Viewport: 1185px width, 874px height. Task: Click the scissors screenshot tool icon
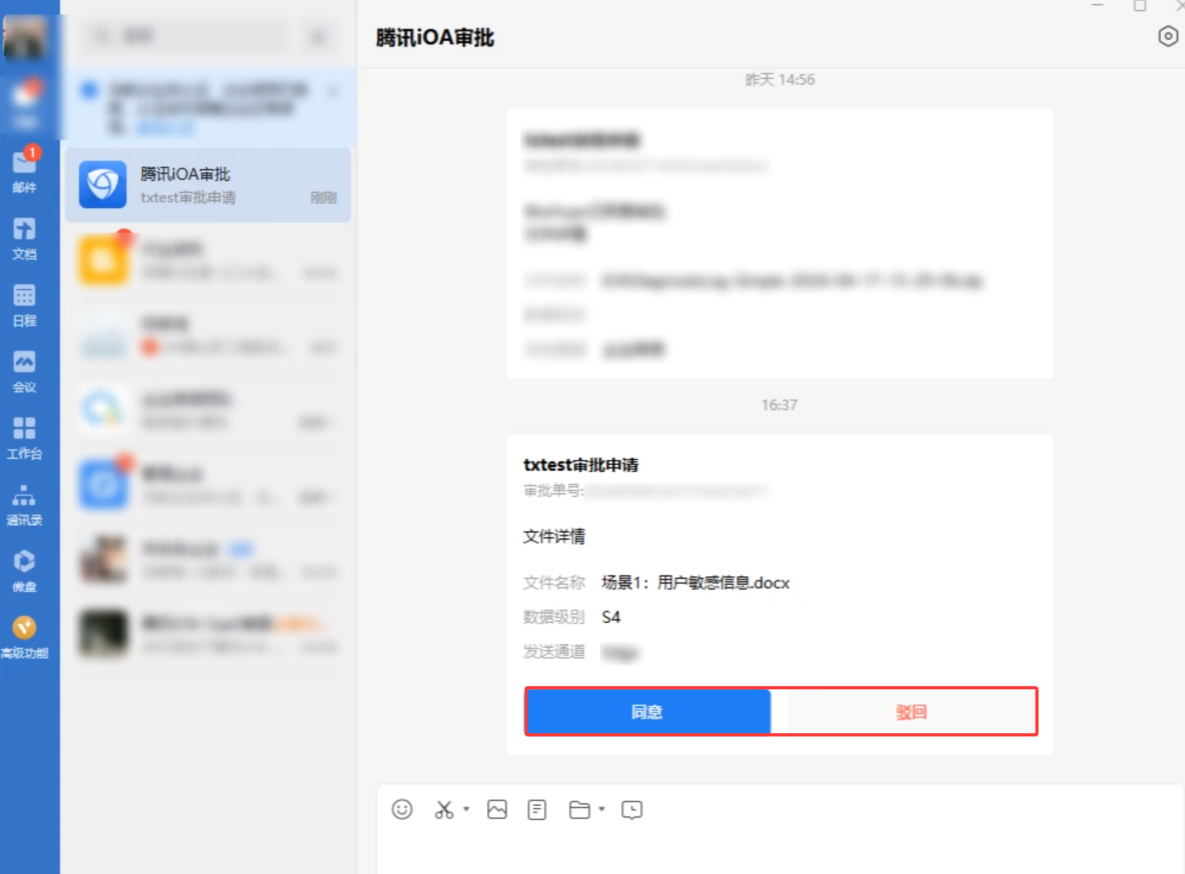(x=444, y=810)
